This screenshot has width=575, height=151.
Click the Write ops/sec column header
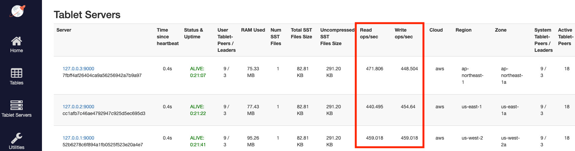[x=403, y=33]
